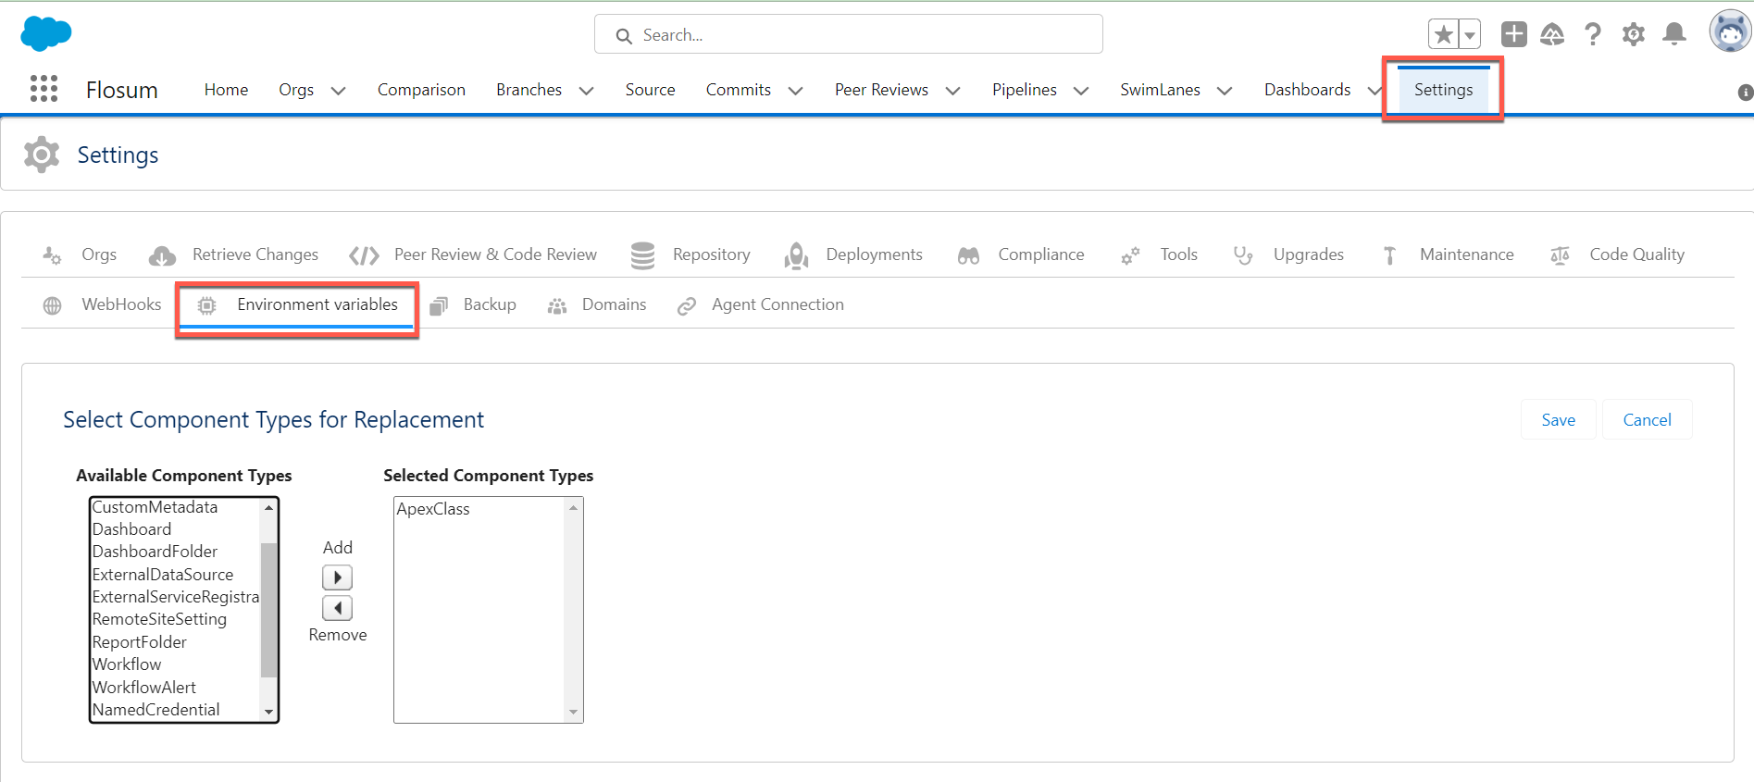The width and height of the screenshot is (1754, 782).
Task: Select RemoteSiteSetting in Available Component Types
Action: click(175, 619)
